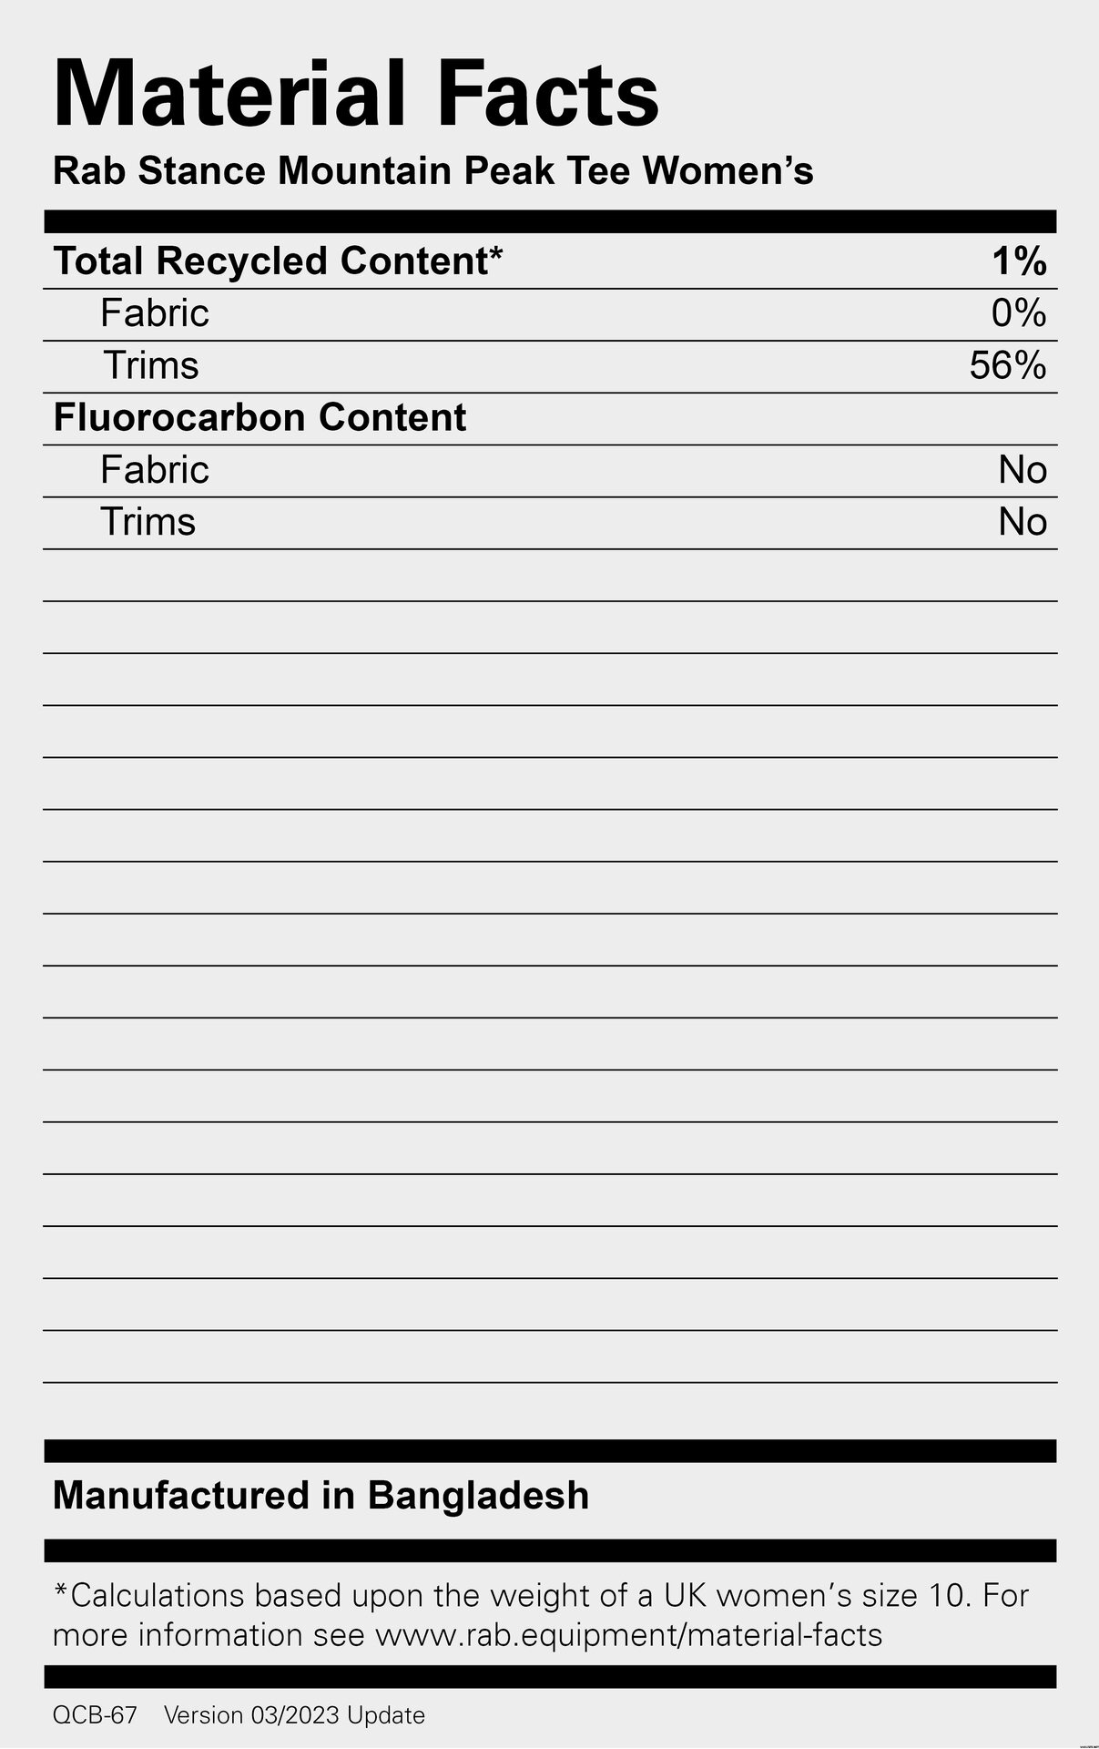Click the Fabric label under Total Recycled Content

tap(155, 313)
